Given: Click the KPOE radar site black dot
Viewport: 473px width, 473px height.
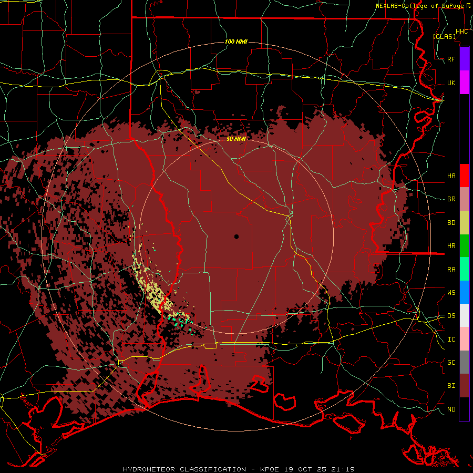Looking at the screenshot, I should coord(236,237).
